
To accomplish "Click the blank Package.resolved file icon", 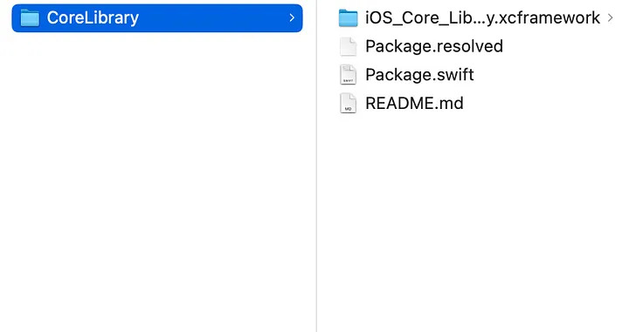I will (348, 46).
